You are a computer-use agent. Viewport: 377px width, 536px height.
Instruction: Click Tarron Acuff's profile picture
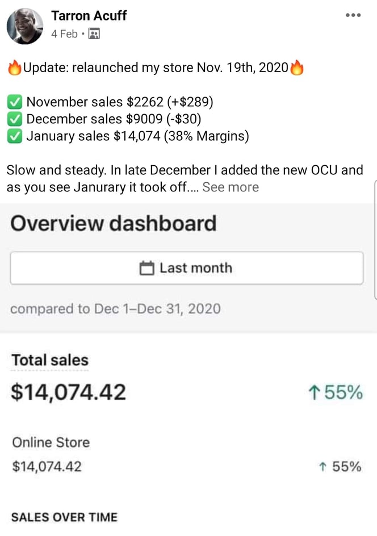(x=25, y=26)
